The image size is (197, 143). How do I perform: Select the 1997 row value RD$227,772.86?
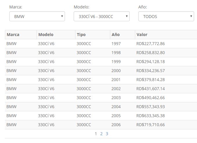coord(150,44)
